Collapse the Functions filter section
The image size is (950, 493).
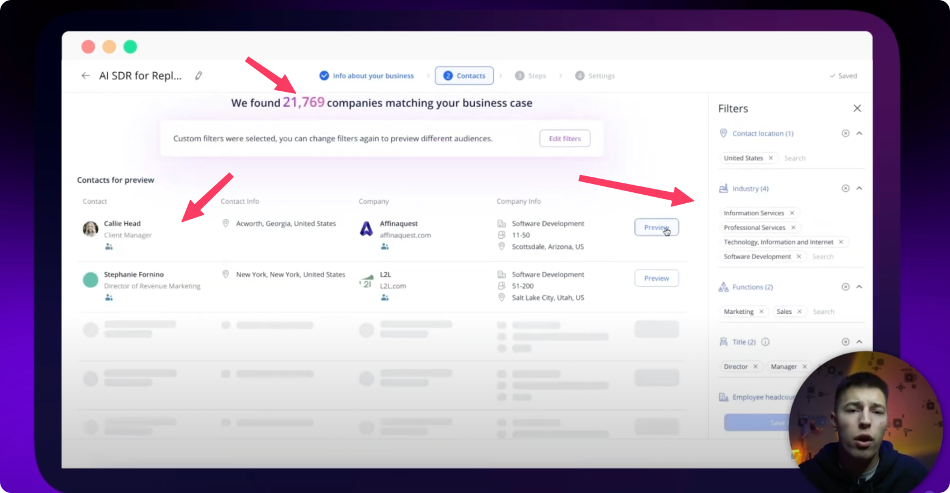coord(859,287)
